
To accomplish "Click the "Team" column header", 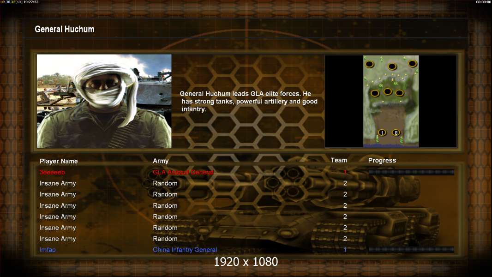I will point(339,160).
